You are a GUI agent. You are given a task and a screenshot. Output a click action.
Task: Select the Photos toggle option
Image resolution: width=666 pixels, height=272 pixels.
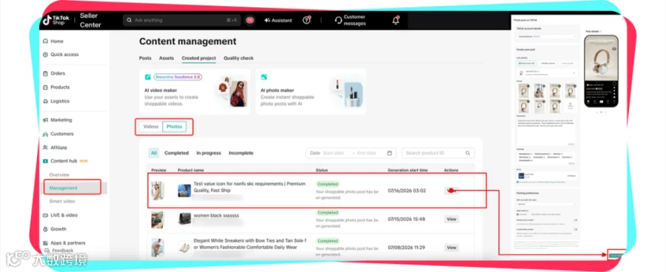(174, 126)
